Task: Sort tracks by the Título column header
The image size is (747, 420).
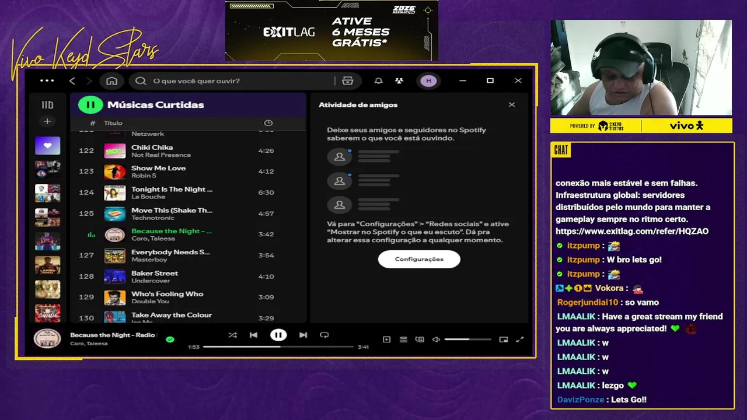Action: pos(113,123)
